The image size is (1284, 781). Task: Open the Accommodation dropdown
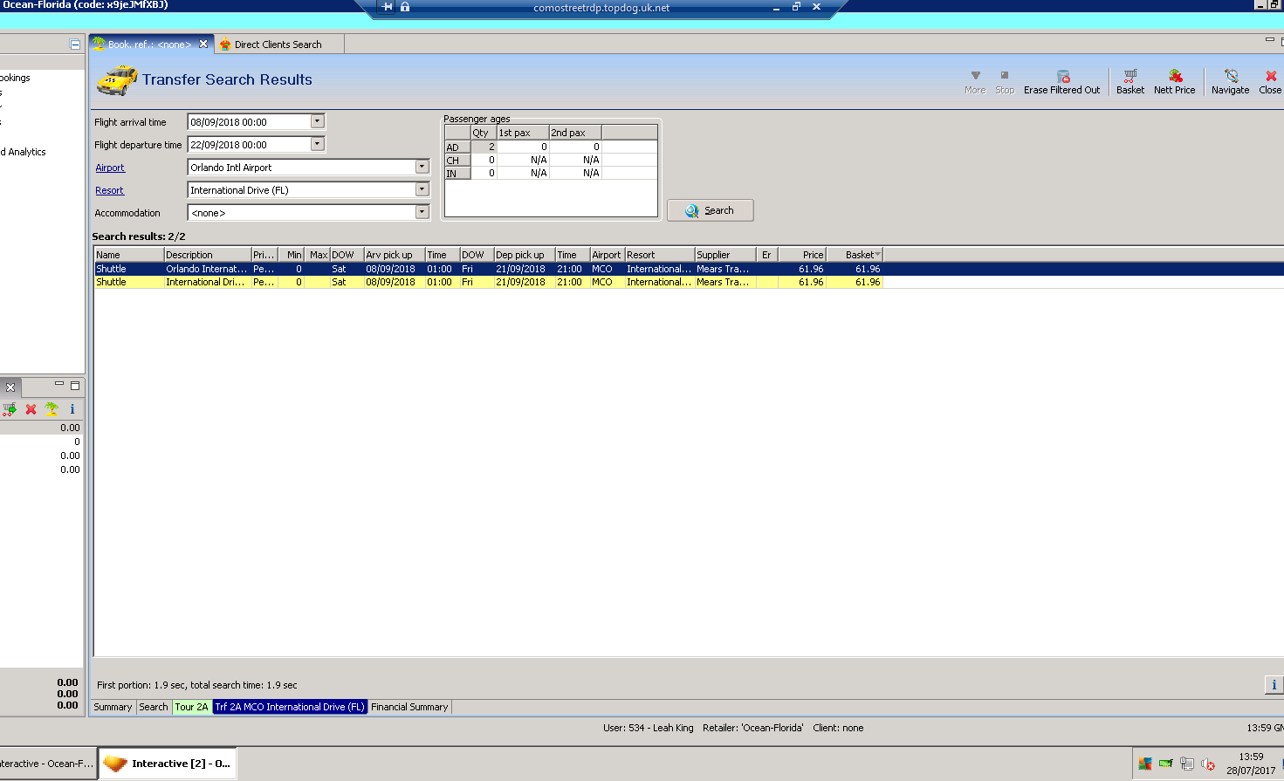[422, 212]
